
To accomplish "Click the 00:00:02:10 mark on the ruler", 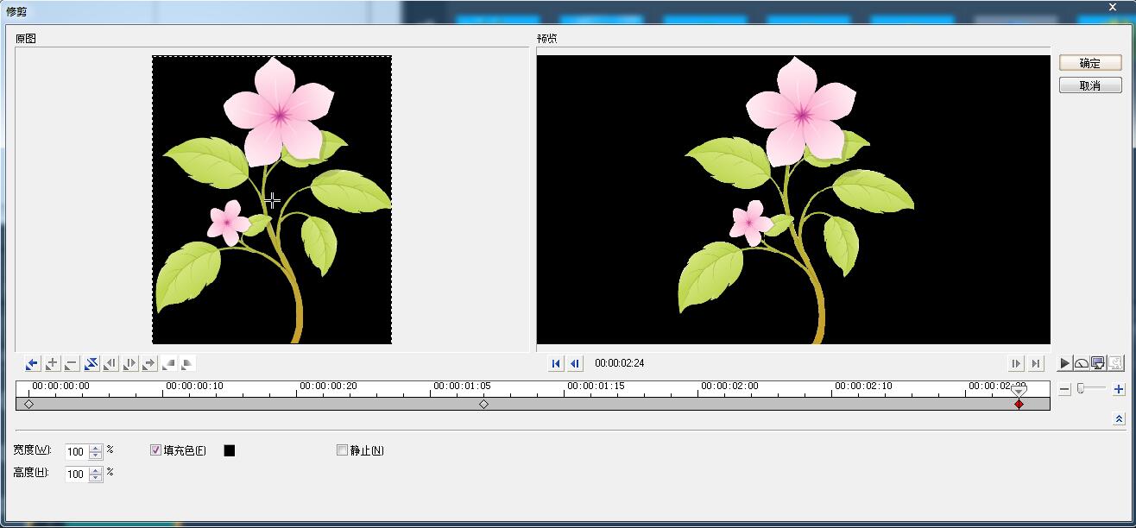I will tap(863, 386).
